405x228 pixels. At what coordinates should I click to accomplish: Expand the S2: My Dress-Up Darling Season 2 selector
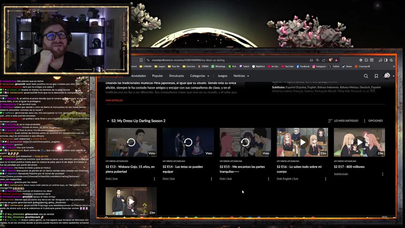coord(136,121)
